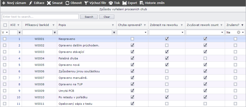
Task: Select the row checkbox for W0005
Action: (5, 65)
